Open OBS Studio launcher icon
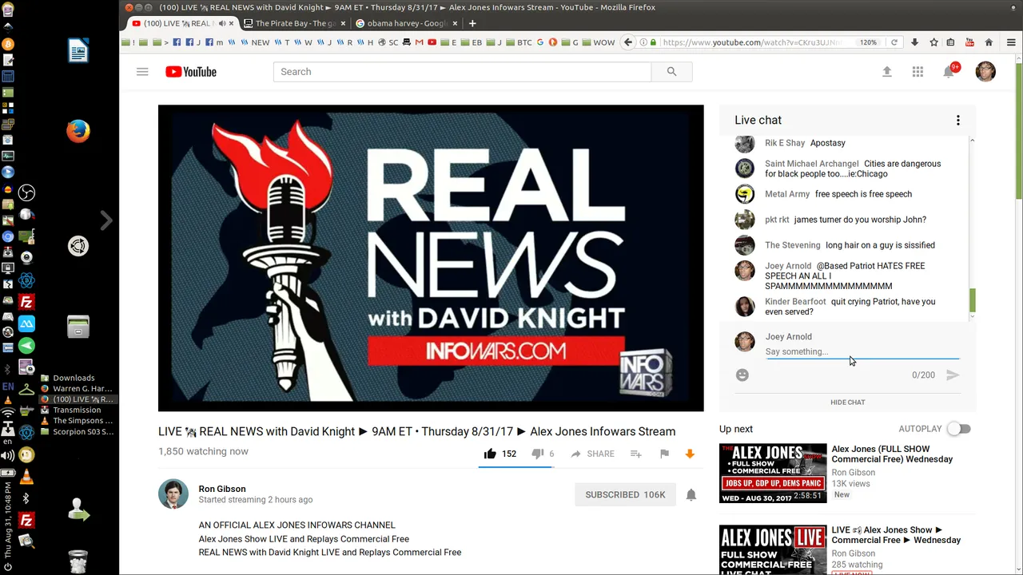Screen dimensions: 1023x575 [x=26, y=192]
